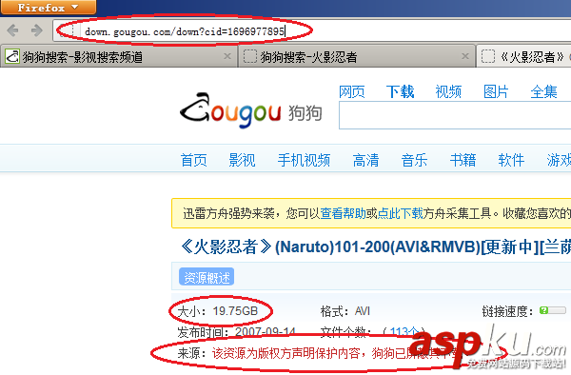Viewport: 571px width, 375px height.
Task: Select the 资源概述 tab
Action: pyautogui.click(x=207, y=277)
